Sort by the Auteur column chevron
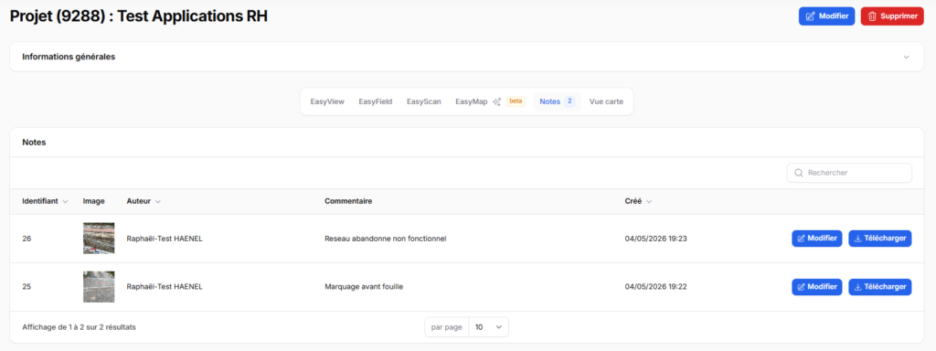Viewport: 936px width, 351px height. [x=157, y=202]
